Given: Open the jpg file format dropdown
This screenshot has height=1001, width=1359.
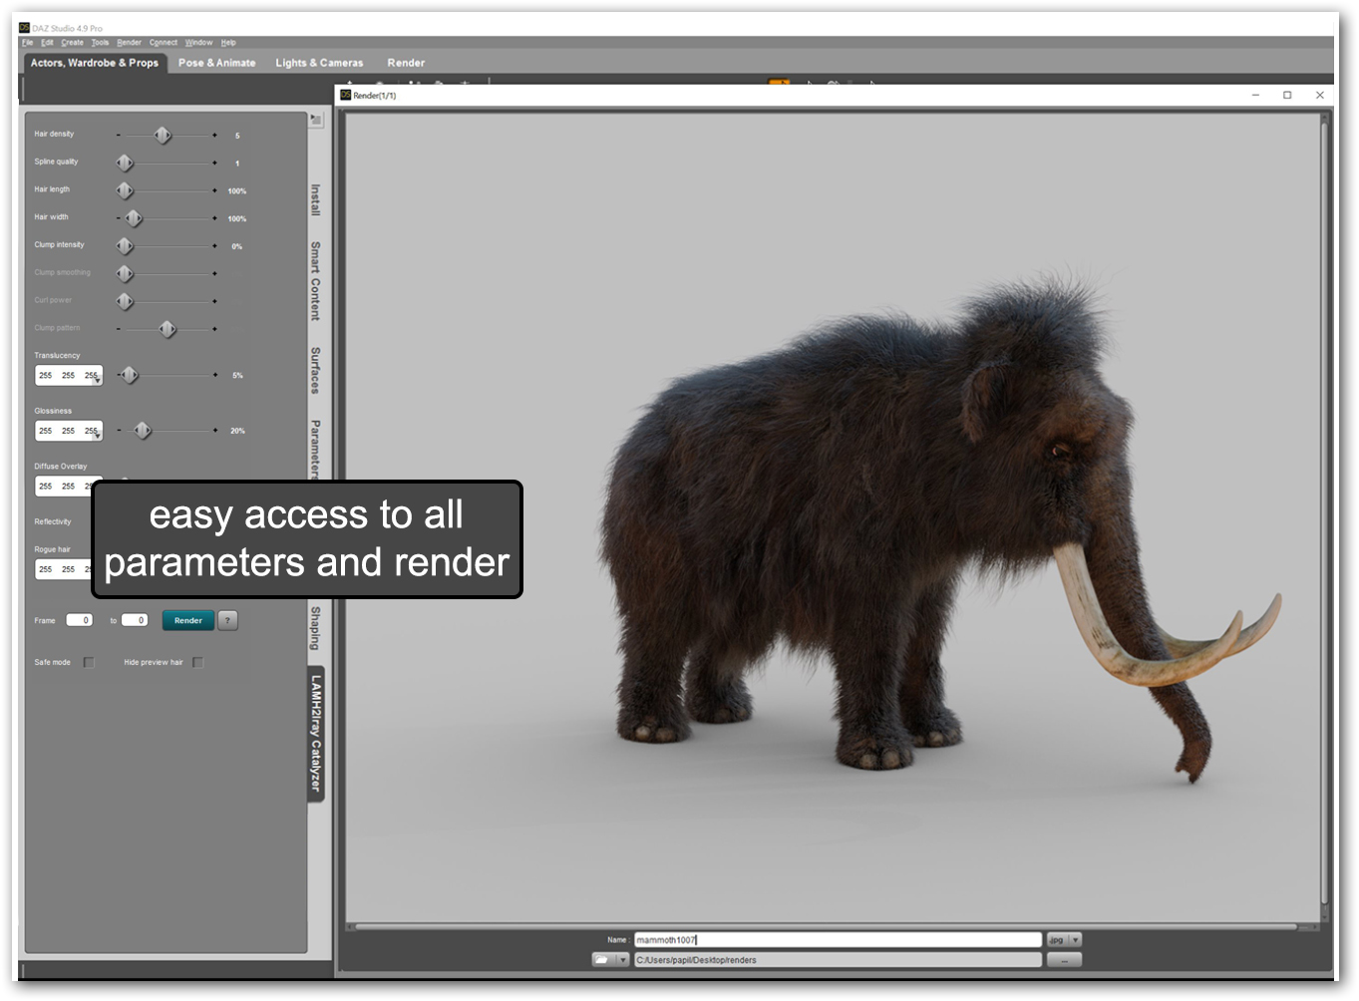Looking at the screenshot, I should (1064, 939).
